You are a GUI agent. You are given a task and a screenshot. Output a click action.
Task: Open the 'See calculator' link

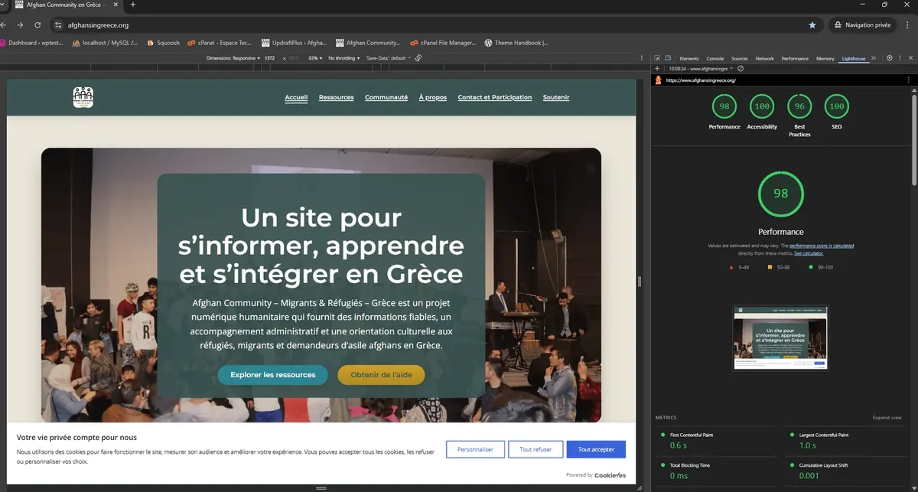coord(809,253)
